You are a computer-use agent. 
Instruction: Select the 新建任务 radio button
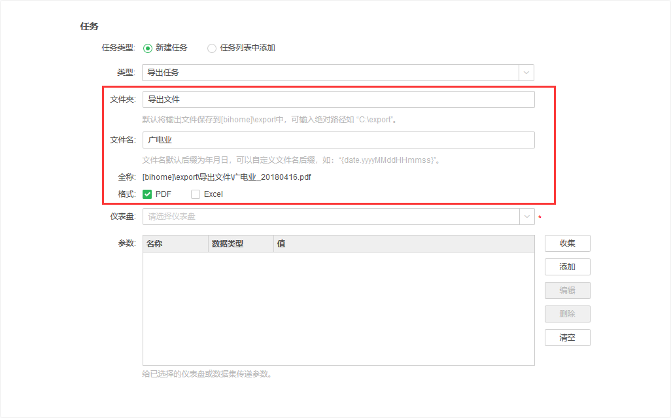pyautogui.click(x=148, y=48)
